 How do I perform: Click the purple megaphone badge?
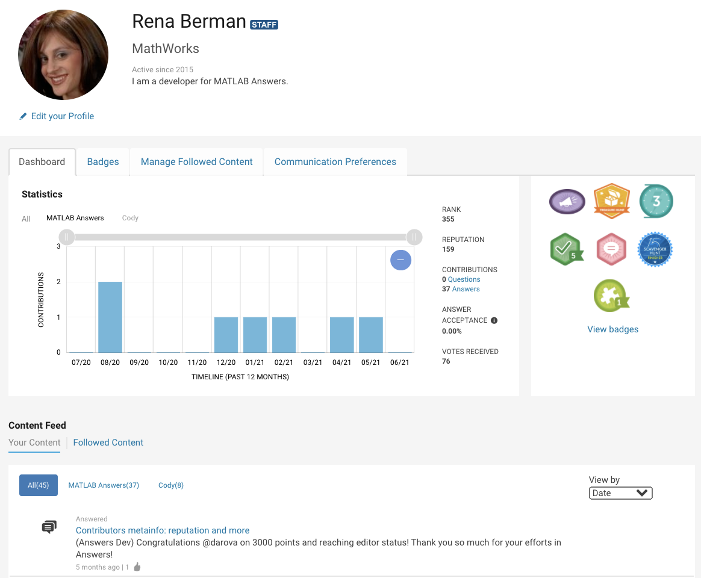[567, 202]
